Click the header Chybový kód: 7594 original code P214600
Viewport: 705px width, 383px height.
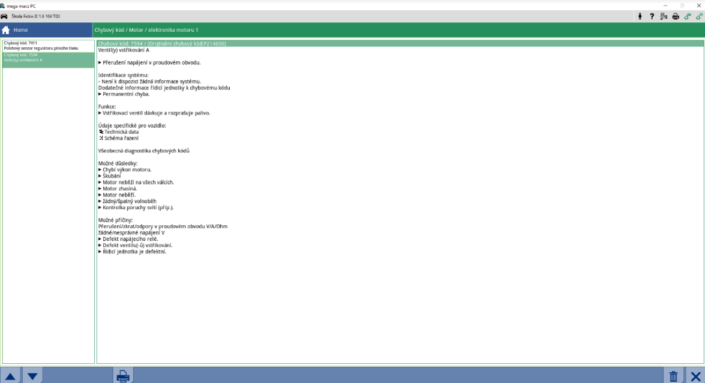point(400,44)
